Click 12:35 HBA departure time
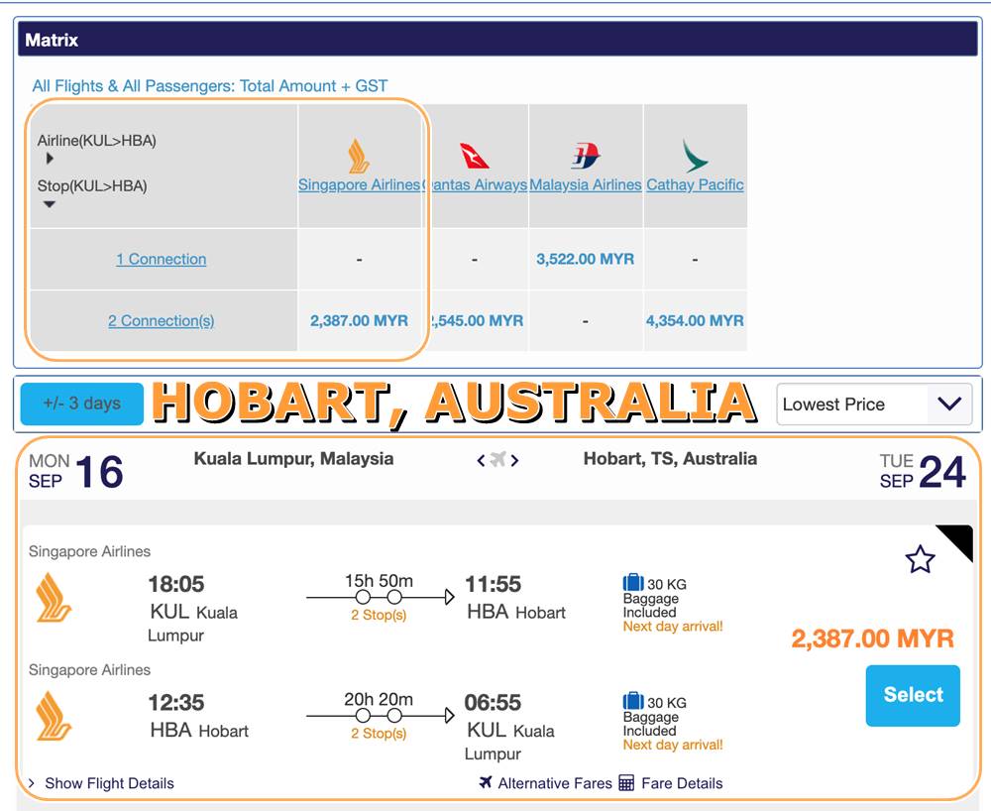Screen dimensions: 991x811 tap(176, 702)
